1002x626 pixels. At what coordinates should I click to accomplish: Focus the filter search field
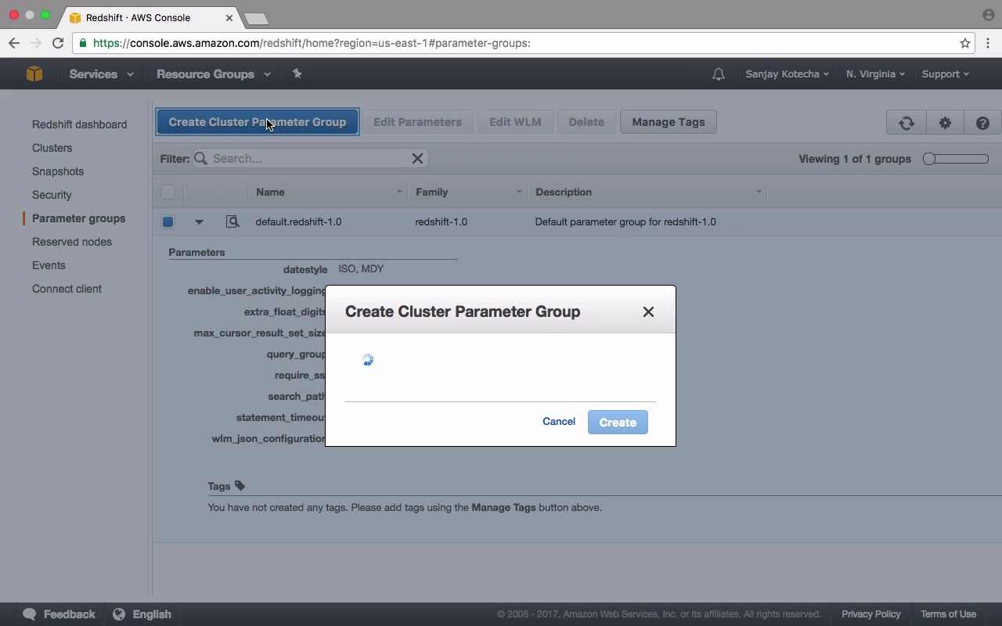(310, 158)
